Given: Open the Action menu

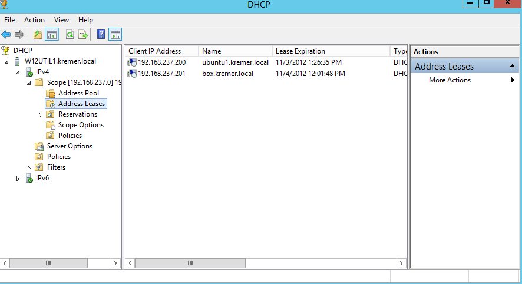Looking at the screenshot, I should click(34, 20).
